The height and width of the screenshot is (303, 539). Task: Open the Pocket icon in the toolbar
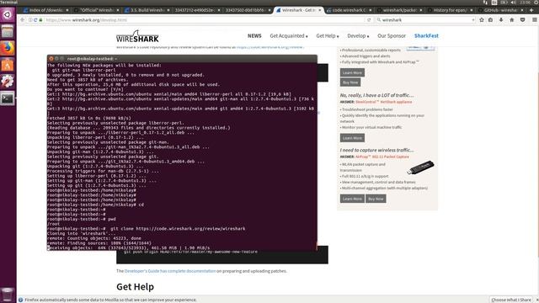coord(522,20)
